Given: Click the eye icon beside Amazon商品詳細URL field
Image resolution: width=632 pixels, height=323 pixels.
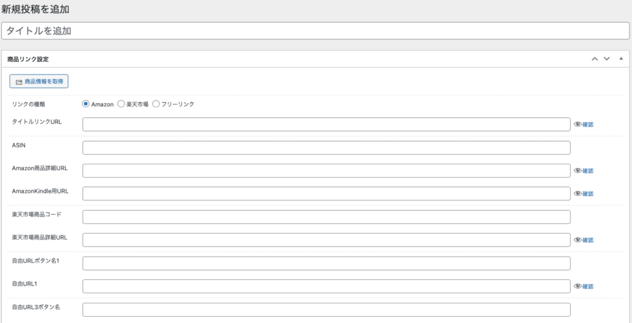Looking at the screenshot, I should pos(577,171).
